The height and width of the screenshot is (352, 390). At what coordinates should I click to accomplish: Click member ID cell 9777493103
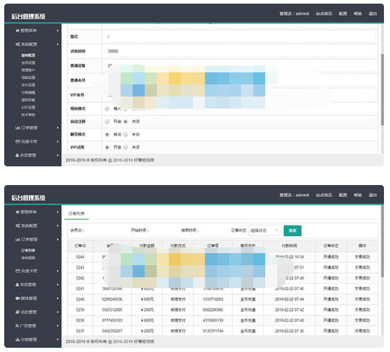pos(112,321)
